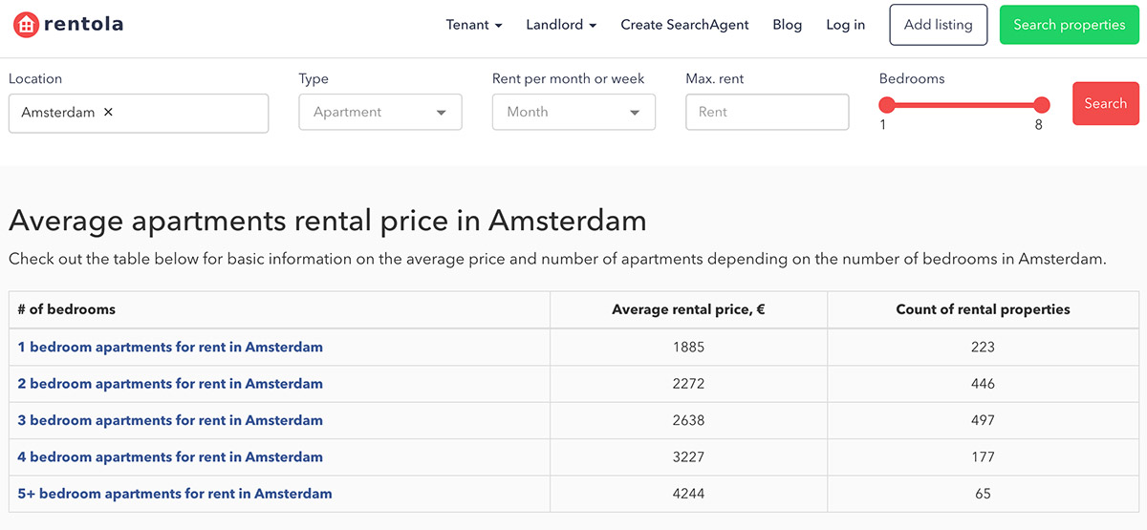Open the Blog page

pyautogui.click(x=787, y=25)
